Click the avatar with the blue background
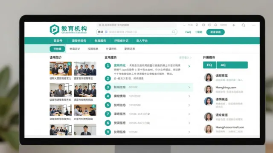The image size is (273, 153). [209, 101]
